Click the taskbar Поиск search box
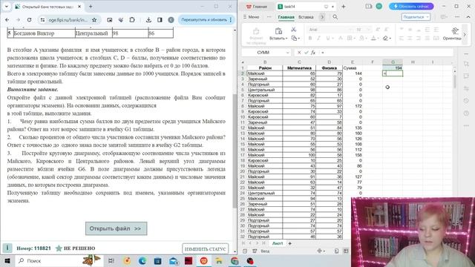 (x=59, y=260)
